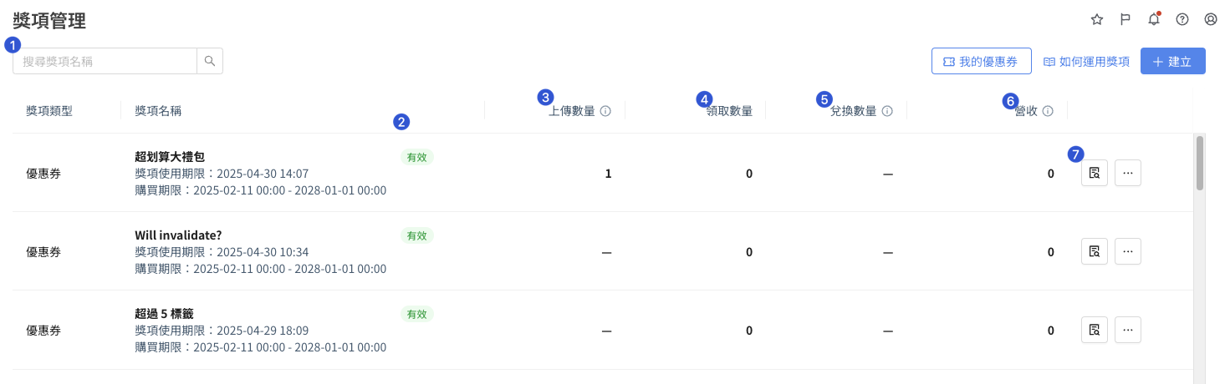
Task: View details icon for Will invalidate? row
Action: 1095,251
